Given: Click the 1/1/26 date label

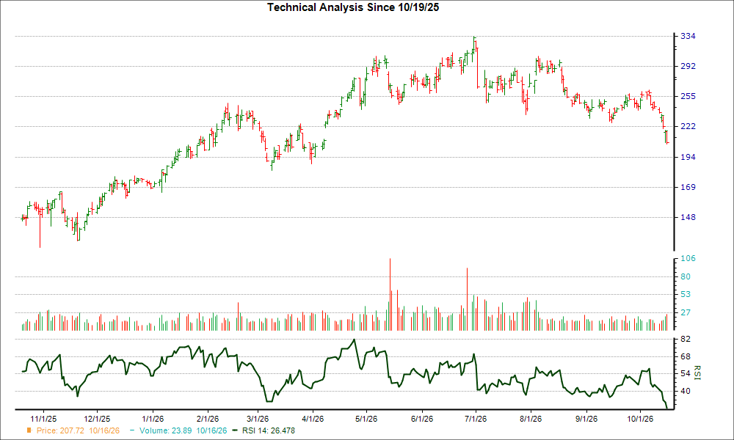Looking at the screenshot, I should 153,419.
